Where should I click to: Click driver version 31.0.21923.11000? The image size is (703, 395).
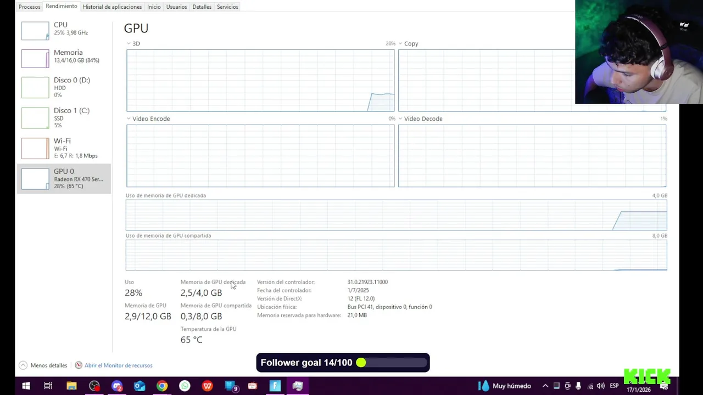pos(367,282)
